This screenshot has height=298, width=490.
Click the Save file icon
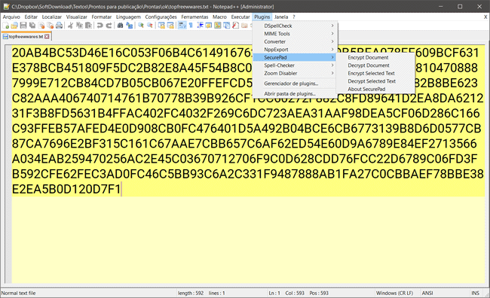click(23, 26)
